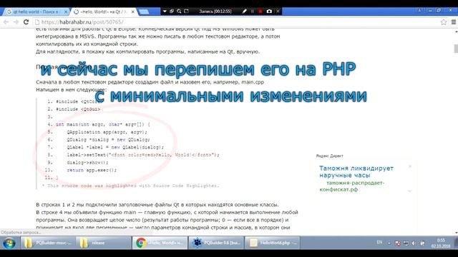Screen dimensions: 458x257
Task: Open the network tray icon
Action: (406, 243)
